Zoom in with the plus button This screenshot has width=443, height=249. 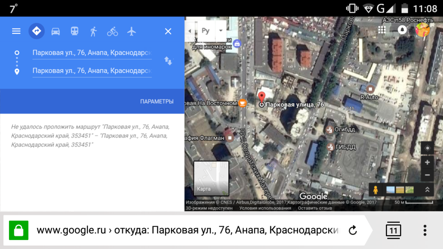click(x=427, y=163)
